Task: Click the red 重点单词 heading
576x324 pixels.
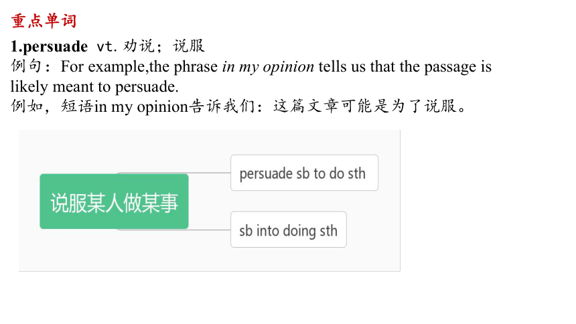Action: pos(44,21)
